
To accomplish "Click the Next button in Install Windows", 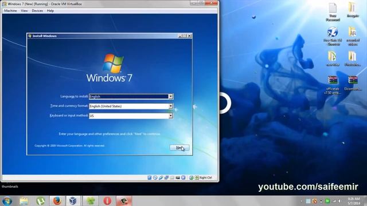I will [179, 148].
